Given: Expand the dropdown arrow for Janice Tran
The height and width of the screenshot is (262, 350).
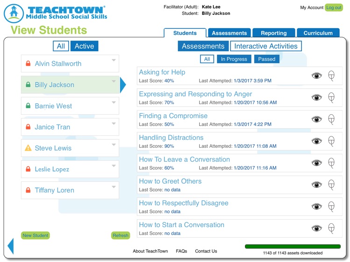Looking at the screenshot, I should point(114,124).
